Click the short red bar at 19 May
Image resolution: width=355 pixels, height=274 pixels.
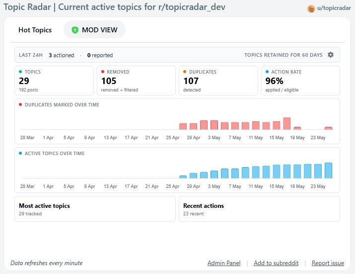click(x=297, y=128)
